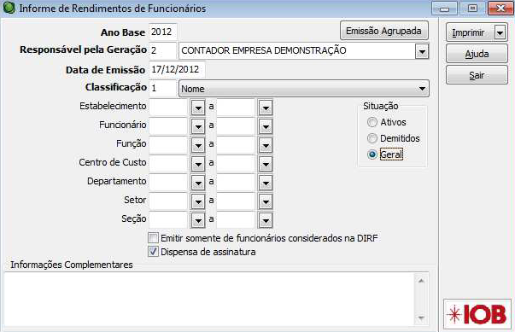Select the Geral situation radio button

(x=372, y=154)
